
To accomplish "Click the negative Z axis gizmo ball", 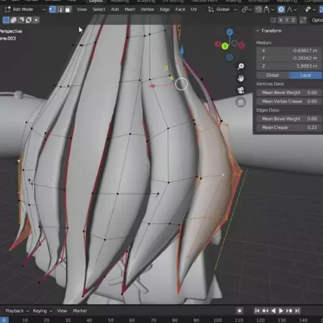I will pyautogui.click(x=230, y=57).
